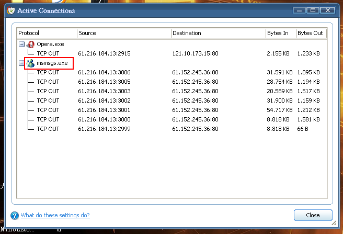Maximize the Active Connections window
Viewport: 343px width, 234px height.
[x=313, y=10]
